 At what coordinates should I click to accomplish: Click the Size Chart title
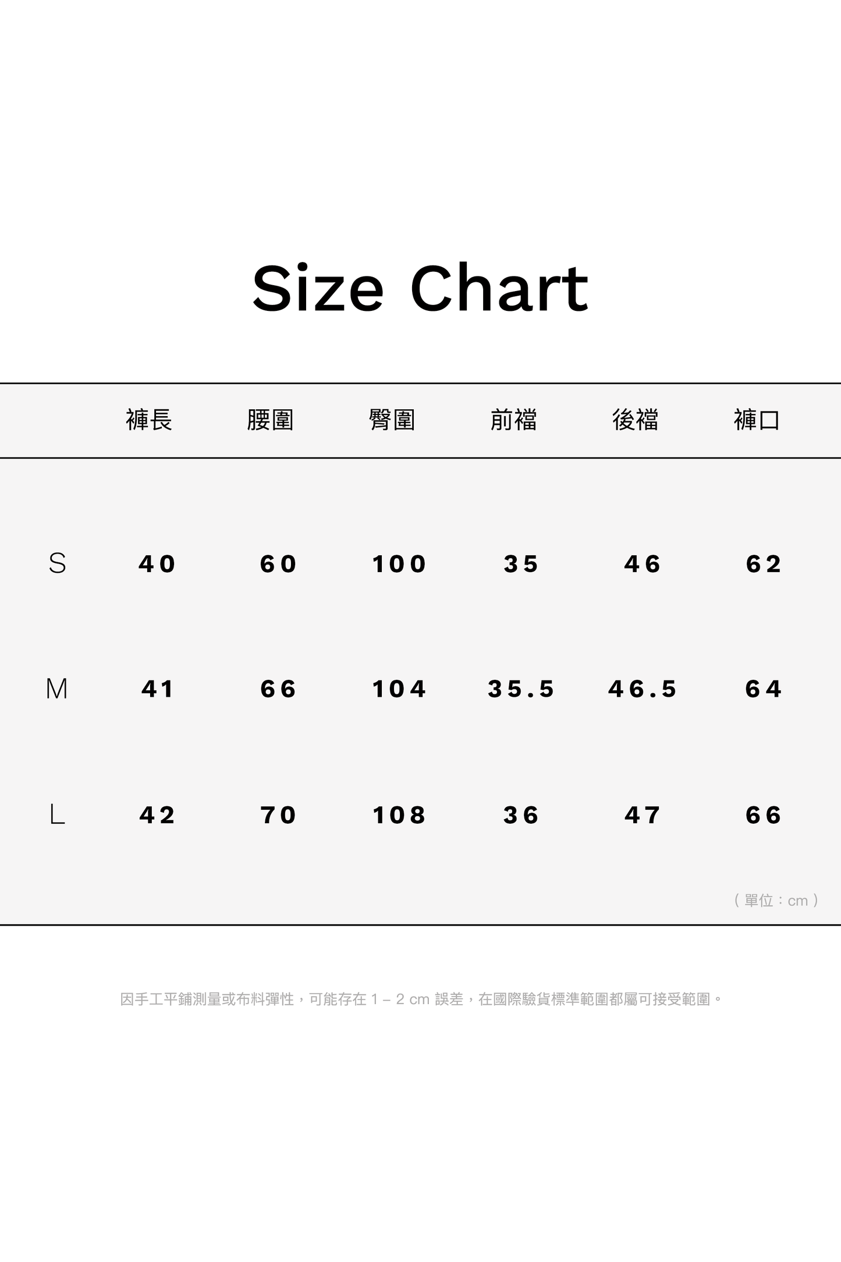click(420, 288)
